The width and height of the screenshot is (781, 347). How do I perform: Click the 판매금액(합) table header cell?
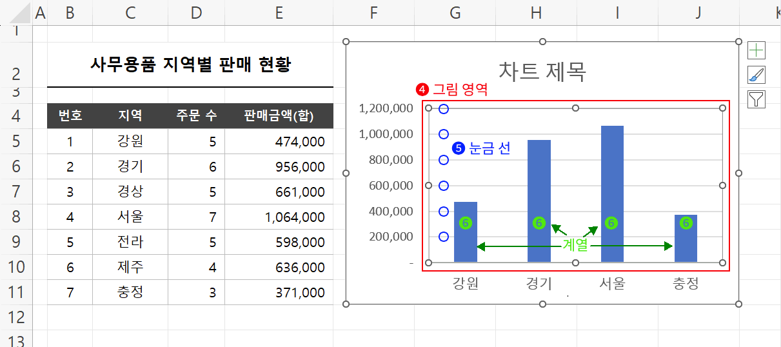279,116
